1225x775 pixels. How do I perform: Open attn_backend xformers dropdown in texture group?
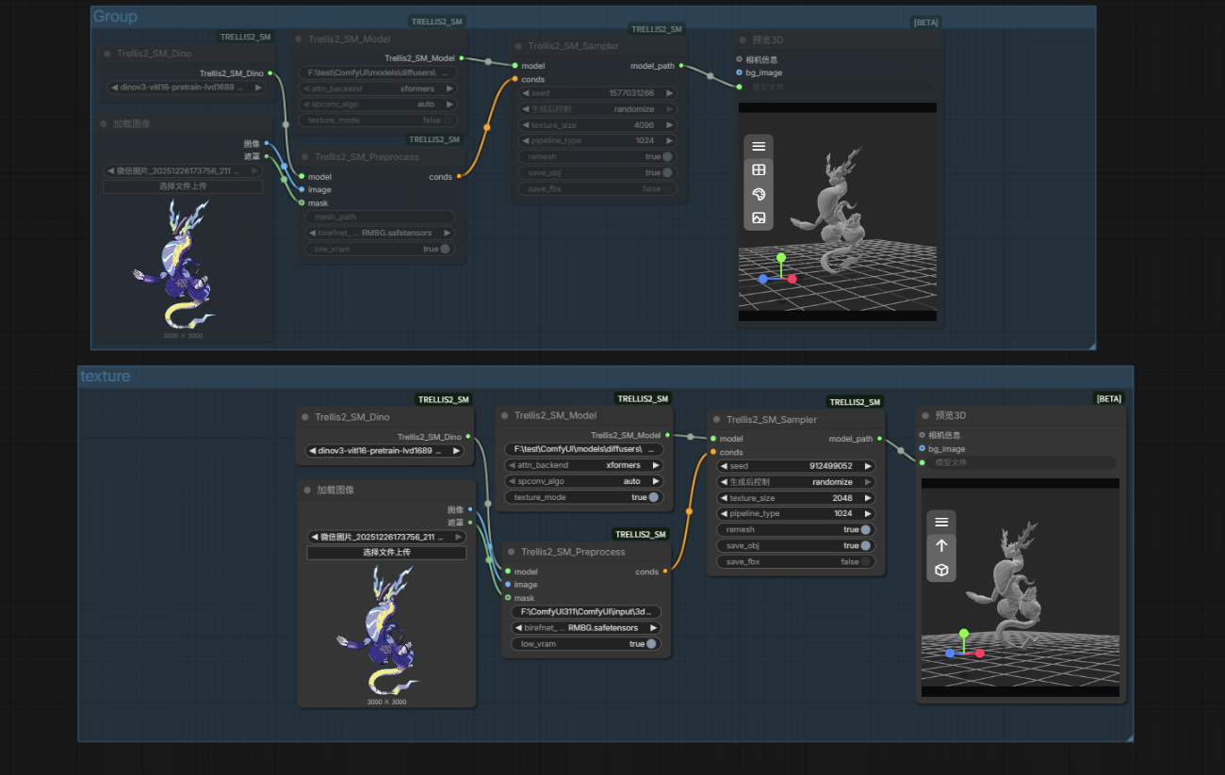pyautogui.click(x=584, y=465)
